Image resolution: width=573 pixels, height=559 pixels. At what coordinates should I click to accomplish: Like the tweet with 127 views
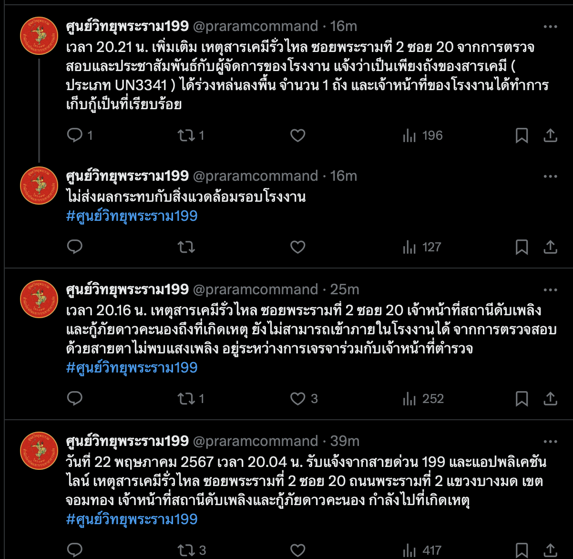tap(297, 247)
